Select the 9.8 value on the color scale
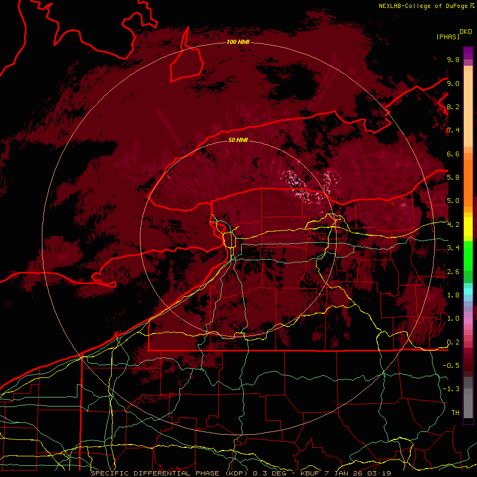477x477 pixels. pos(453,59)
